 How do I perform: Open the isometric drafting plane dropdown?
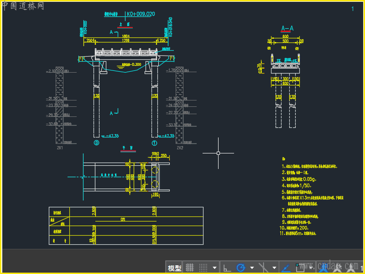click(x=274, y=268)
